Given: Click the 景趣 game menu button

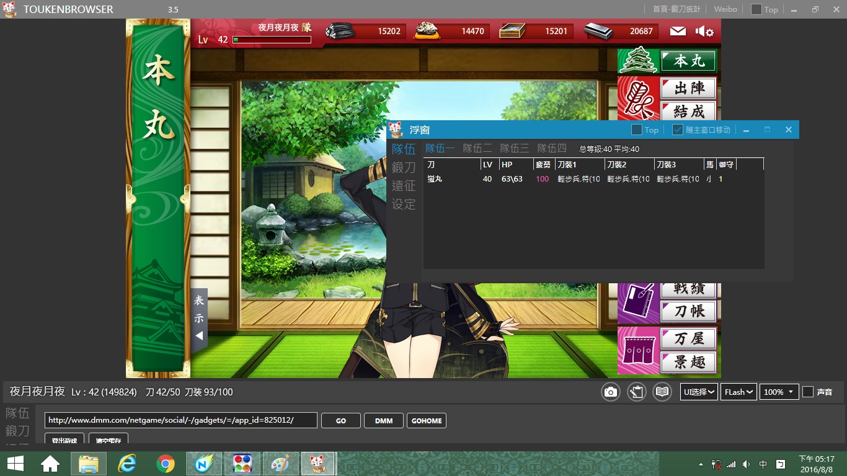Looking at the screenshot, I should point(688,362).
